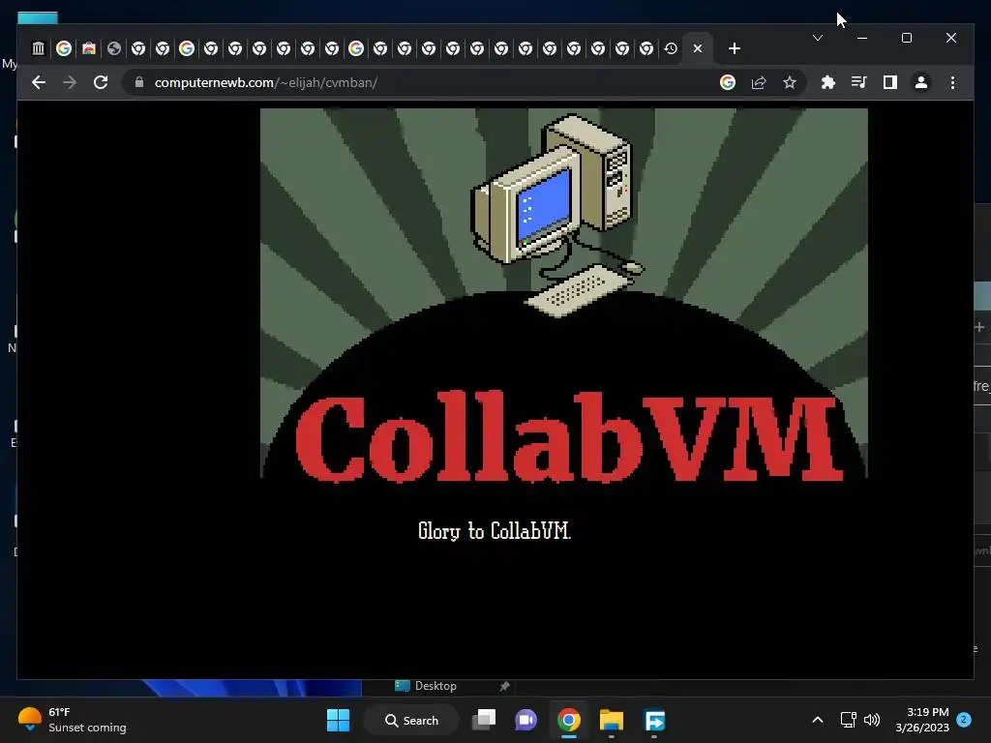Click the CollabVM propaganda banner image
This screenshot has height=743, width=991.
click(564, 296)
